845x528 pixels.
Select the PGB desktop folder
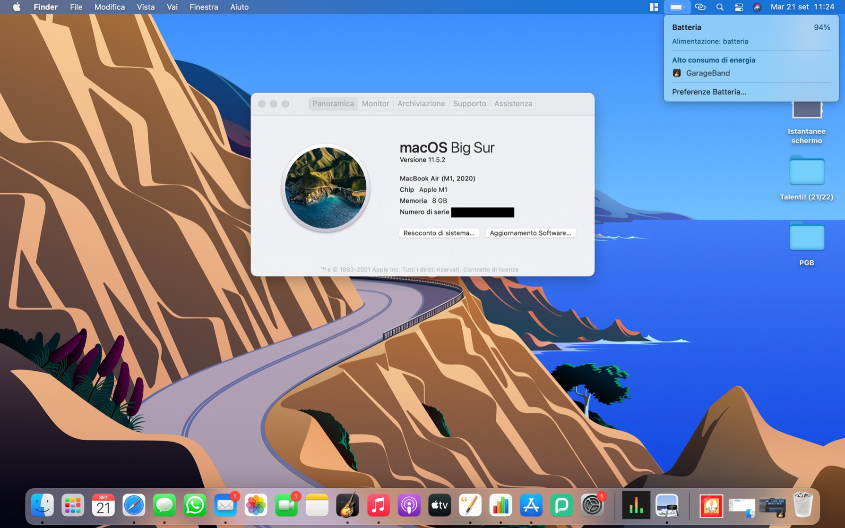[806, 244]
